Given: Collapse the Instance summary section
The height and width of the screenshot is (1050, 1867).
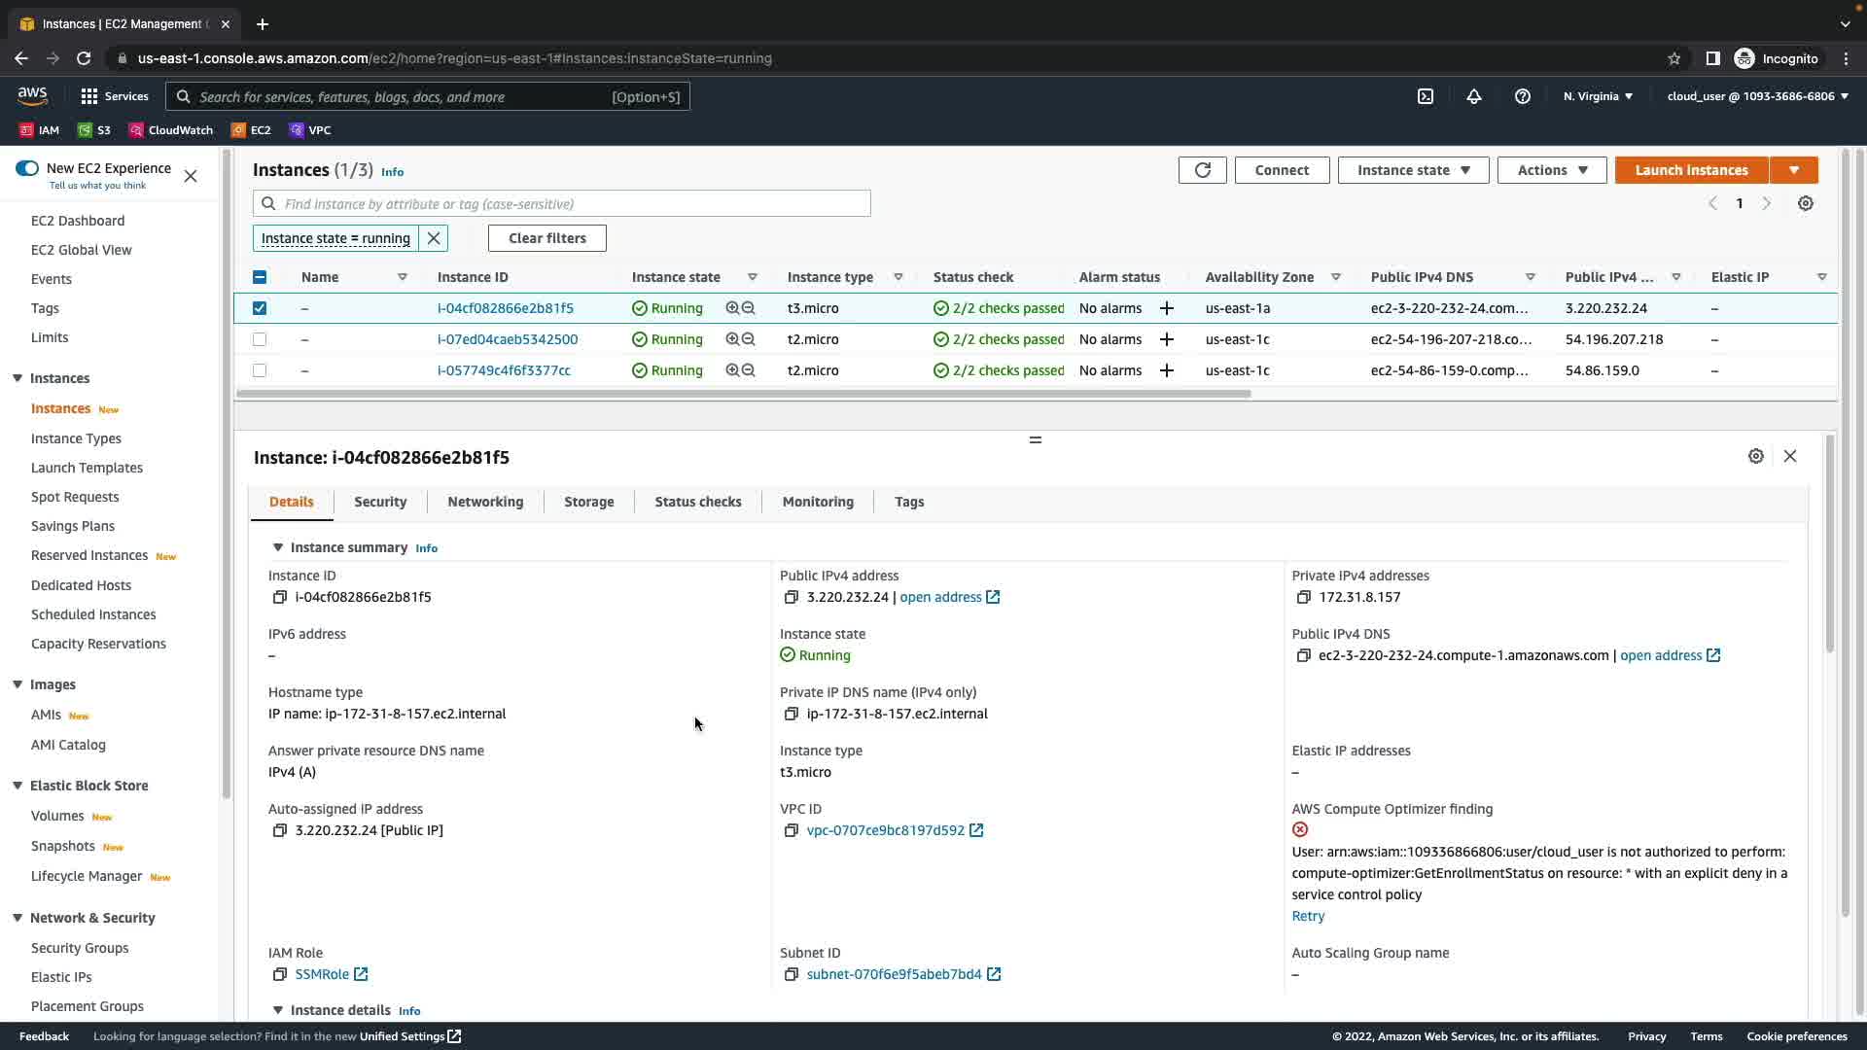Looking at the screenshot, I should 278,547.
